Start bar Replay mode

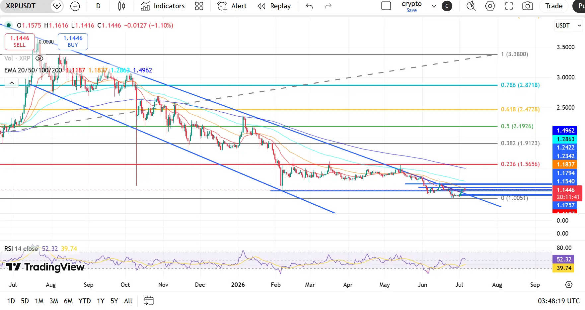click(x=274, y=6)
